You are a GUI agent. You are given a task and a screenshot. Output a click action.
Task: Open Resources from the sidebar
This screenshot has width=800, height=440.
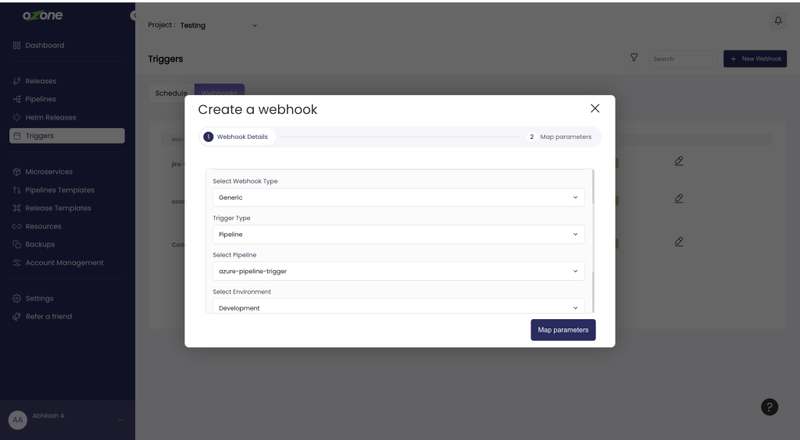click(44, 226)
